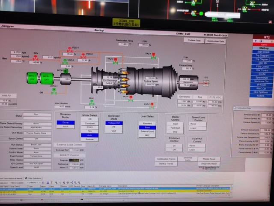
Task: Click the globe icon in GT2 panel
Action: point(261,41)
